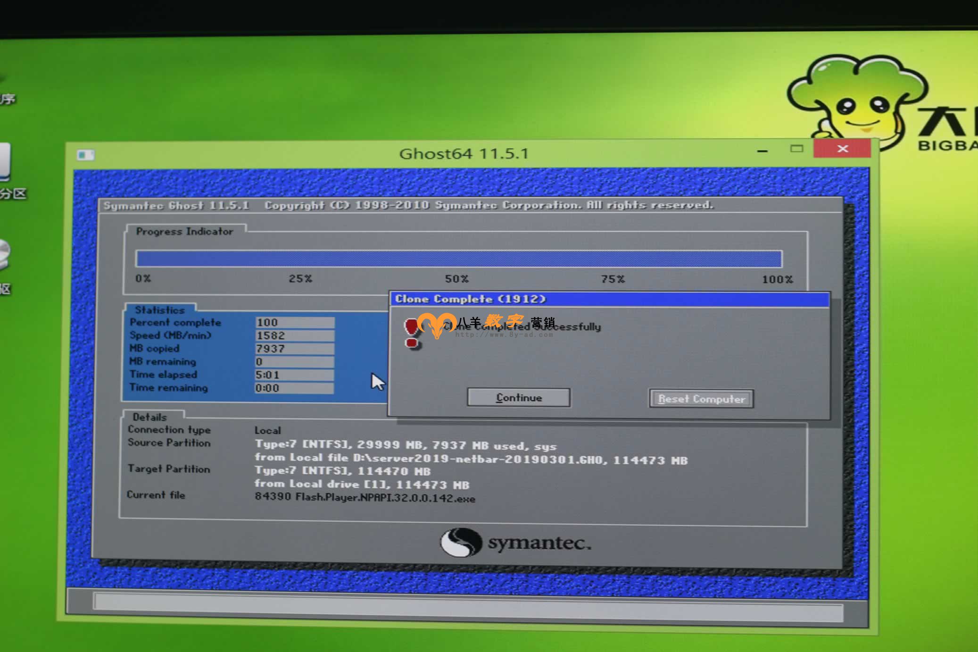Viewport: 978px width, 652px height.
Task: Click the Speed value 1582
Action: coord(295,335)
